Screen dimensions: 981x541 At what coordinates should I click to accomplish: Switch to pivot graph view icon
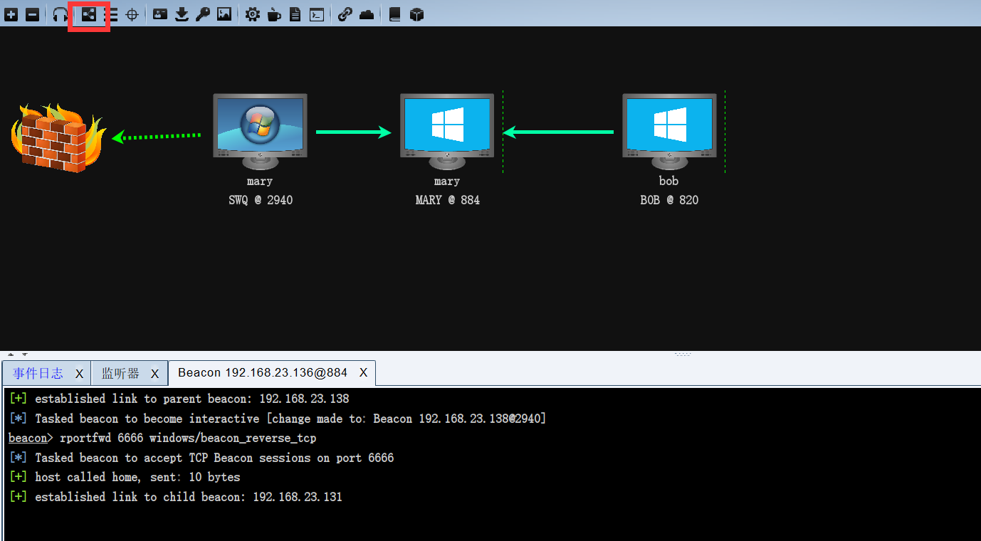[x=88, y=14]
